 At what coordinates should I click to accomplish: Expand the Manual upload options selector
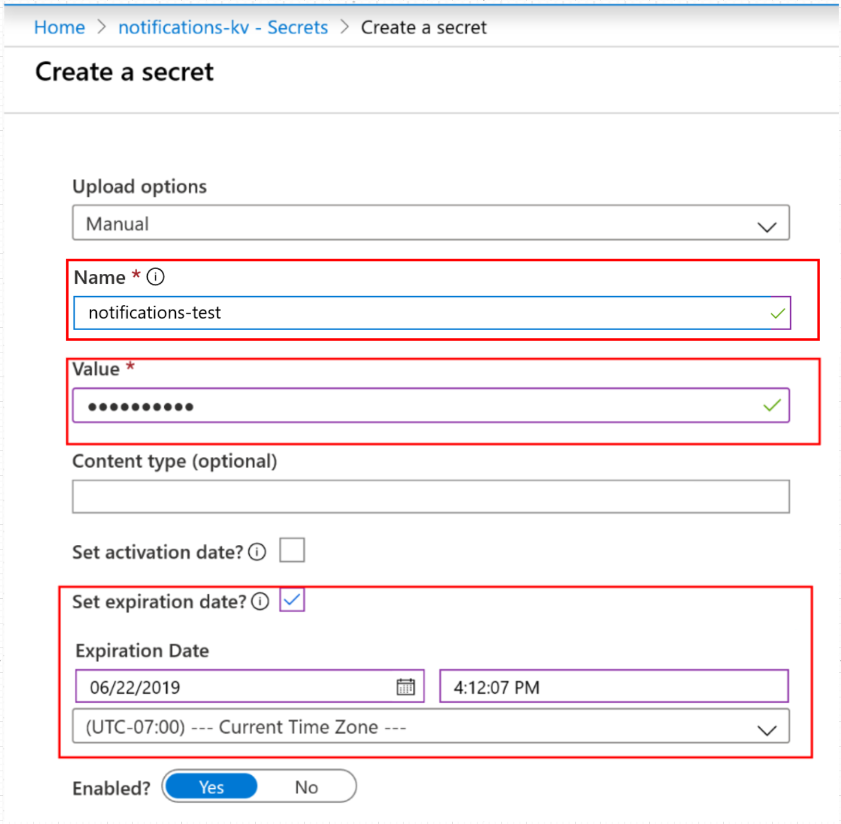(x=431, y=223)
